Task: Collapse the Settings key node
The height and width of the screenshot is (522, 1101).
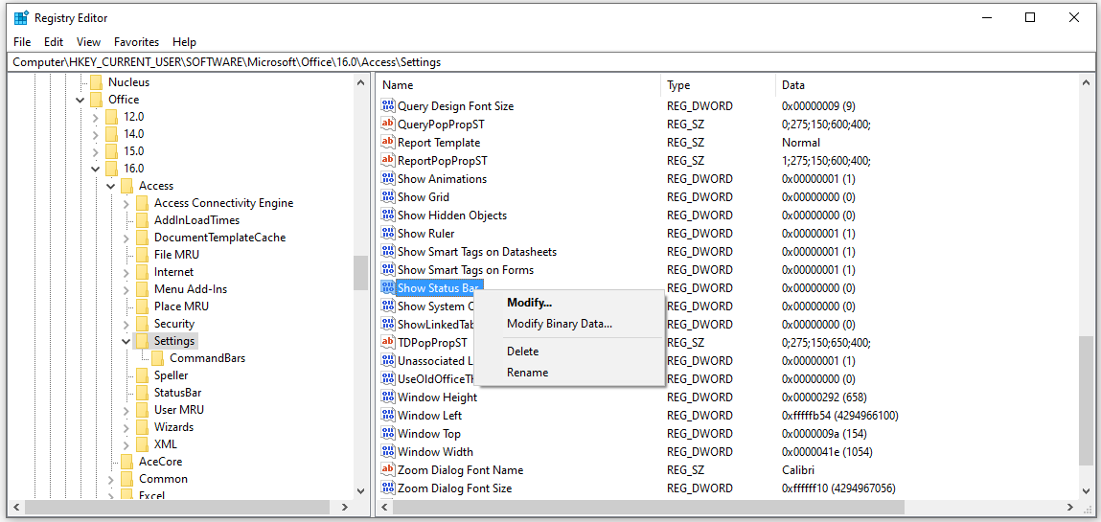Action: (126, 341)
